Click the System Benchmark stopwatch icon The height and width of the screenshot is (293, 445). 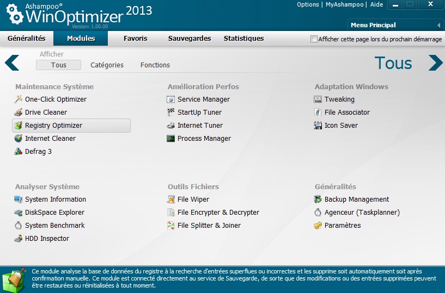pos(19,225)
